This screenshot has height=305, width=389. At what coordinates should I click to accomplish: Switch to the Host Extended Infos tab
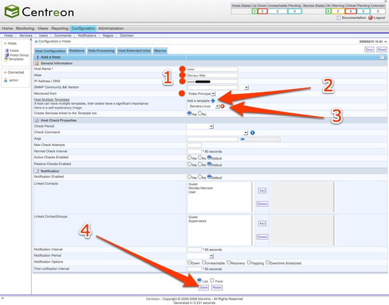coord(134,51)
